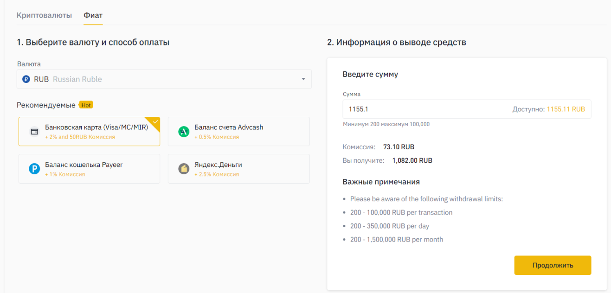
Task: Click the green Advcash logo icon
Action: click(184, 131)
